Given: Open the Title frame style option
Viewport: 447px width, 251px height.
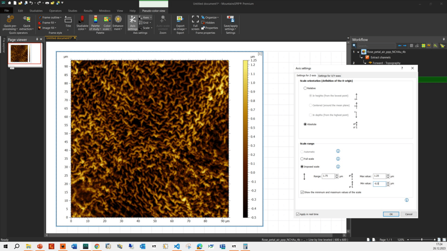Looking at the screenshot, I should click(68, 23).
